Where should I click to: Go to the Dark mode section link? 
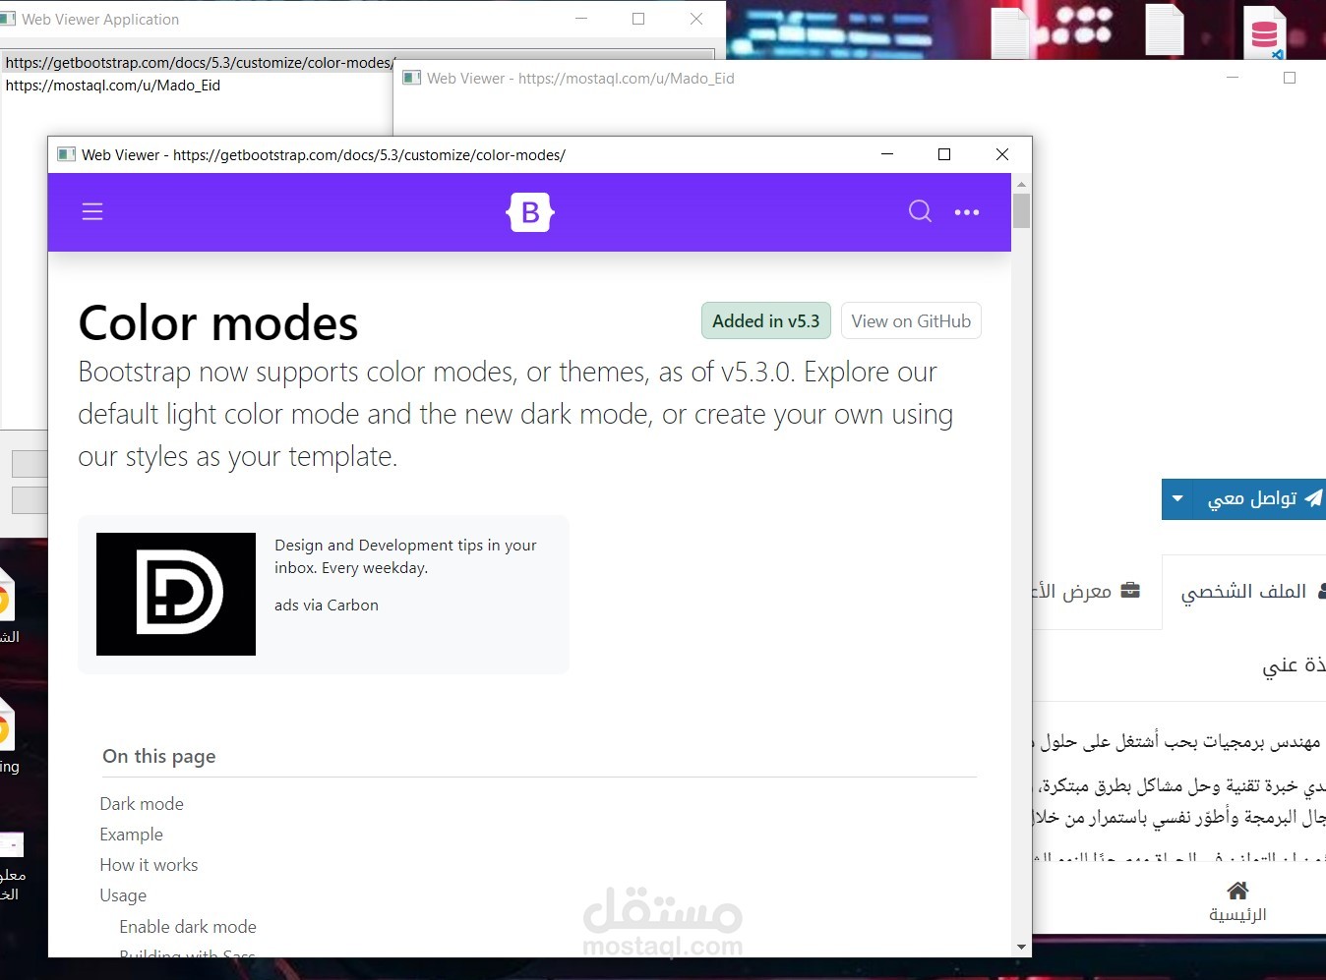point(142,804)
